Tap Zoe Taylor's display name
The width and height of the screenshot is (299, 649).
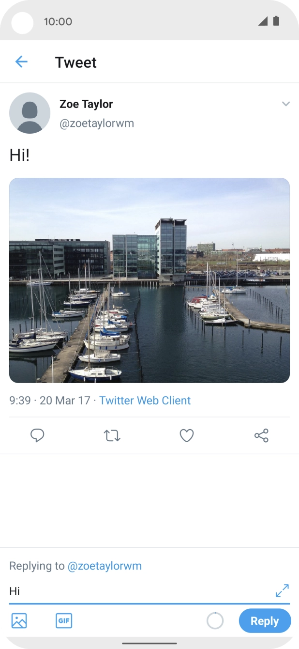pyautogui.click(x=86, y=104)
